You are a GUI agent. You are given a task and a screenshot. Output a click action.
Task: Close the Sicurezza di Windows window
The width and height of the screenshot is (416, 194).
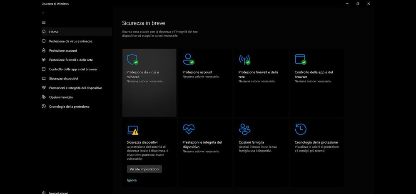[x=369, y=4]
